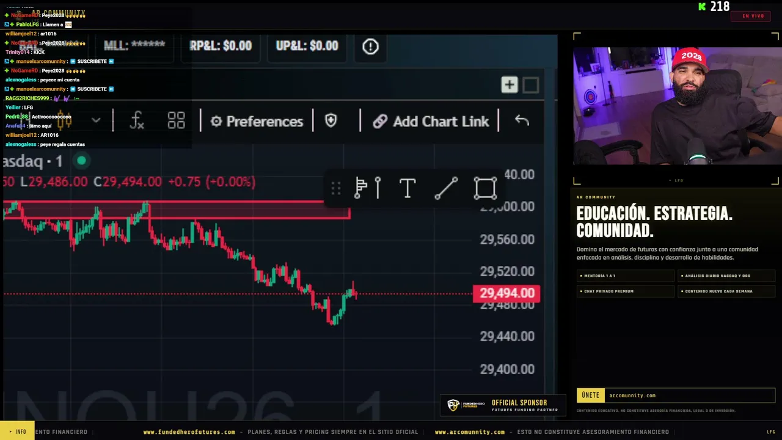
Task: Click the streamer webcam video
Action: point(677,106)
